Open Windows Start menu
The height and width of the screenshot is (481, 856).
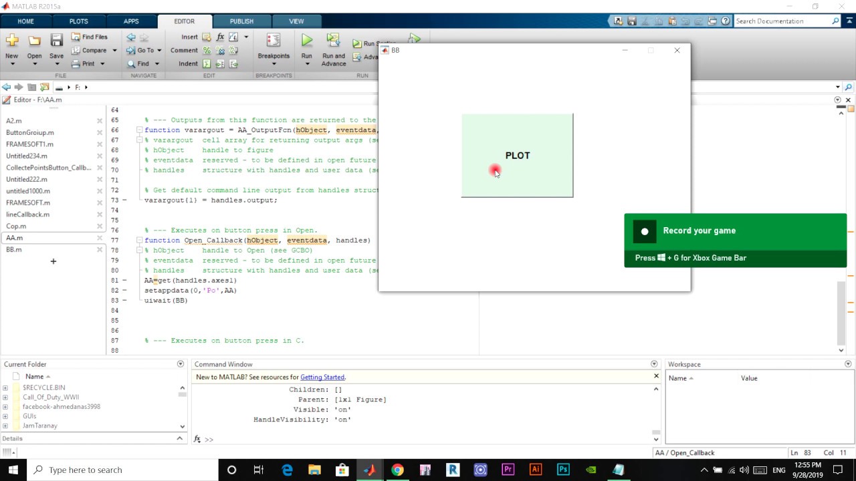click(13, 470)
